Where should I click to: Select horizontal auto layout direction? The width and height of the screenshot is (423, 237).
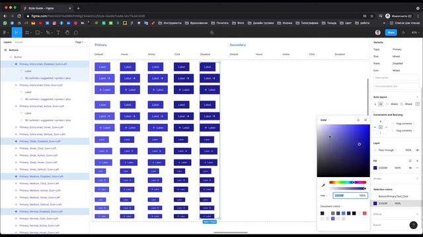point(381,104)
